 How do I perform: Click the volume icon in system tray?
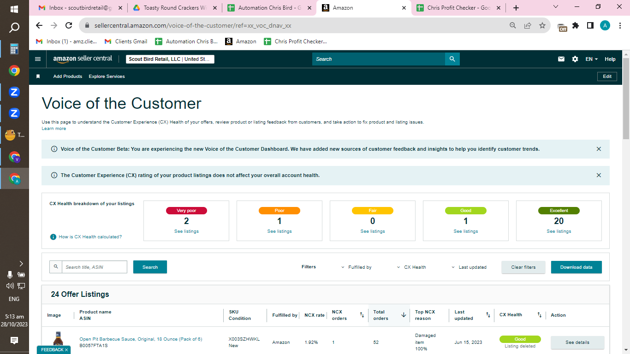9,286
